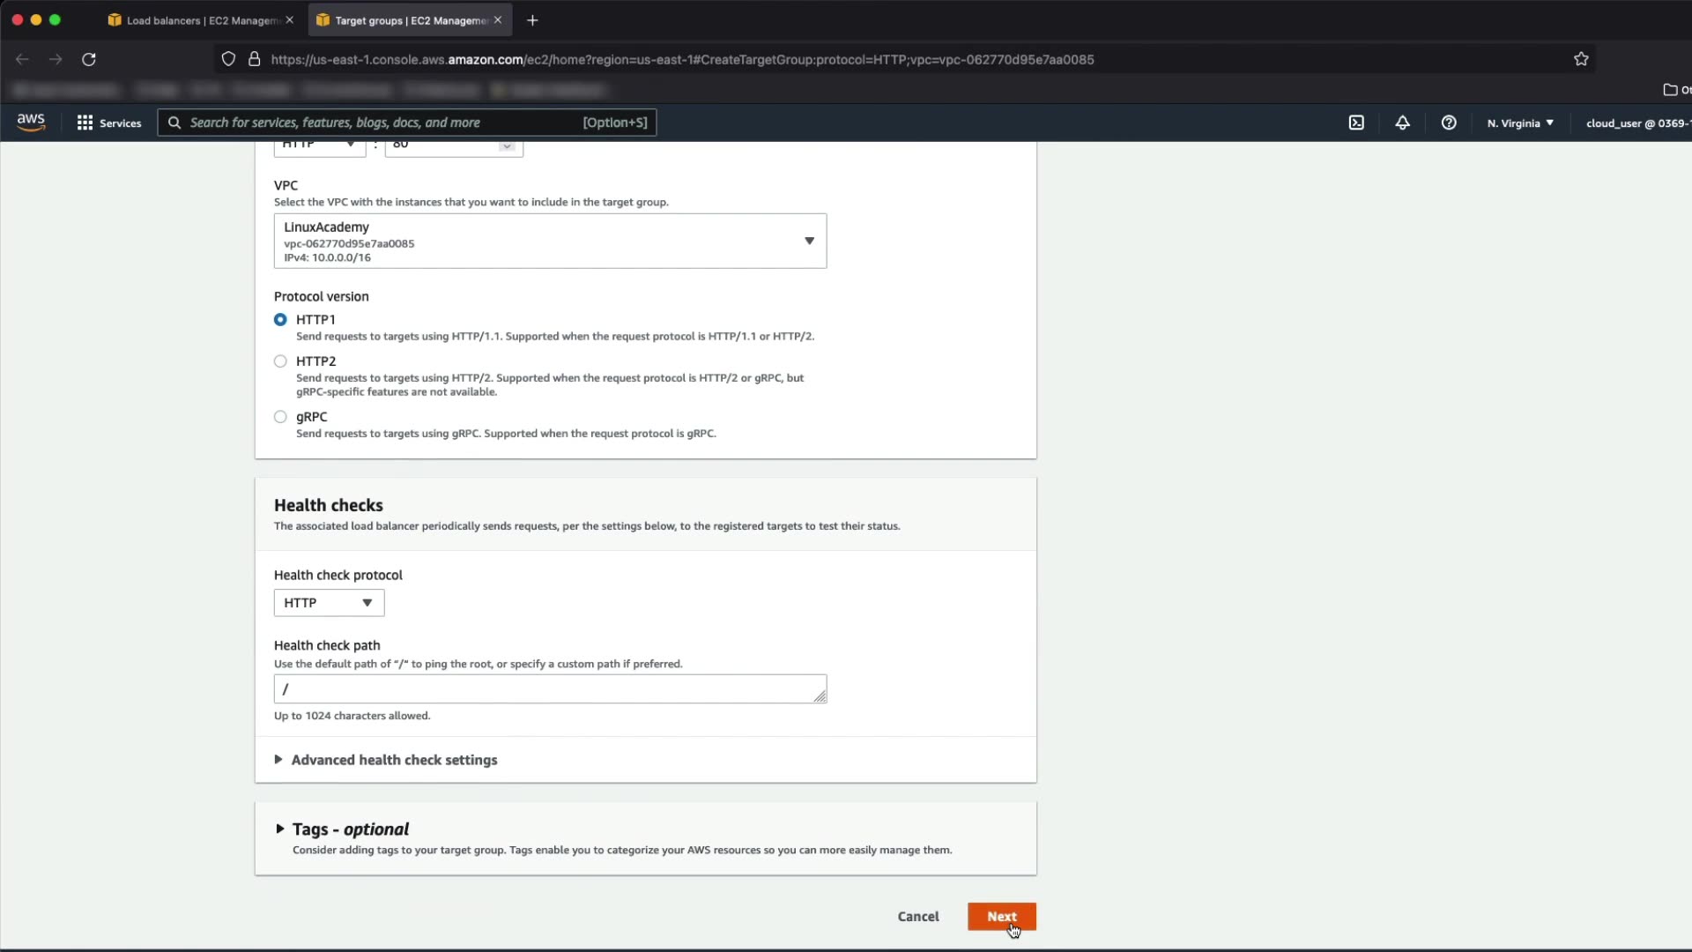Reload the page
The height and width of the screenshot is (952, 1692).
click(89, 59)
